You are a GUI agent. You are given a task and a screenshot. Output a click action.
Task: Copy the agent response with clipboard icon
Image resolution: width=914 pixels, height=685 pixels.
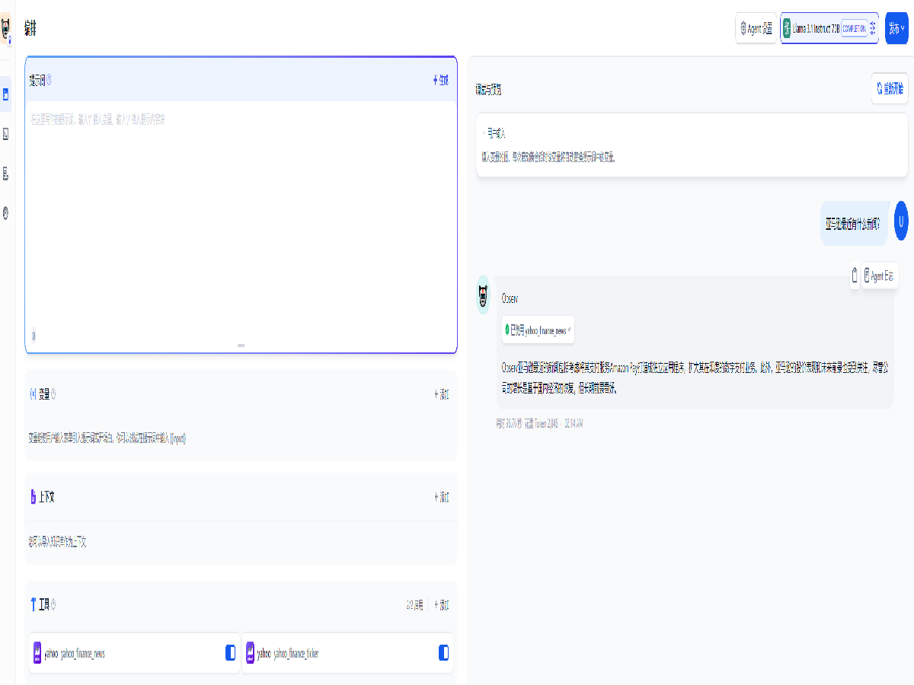click(855, 276)
